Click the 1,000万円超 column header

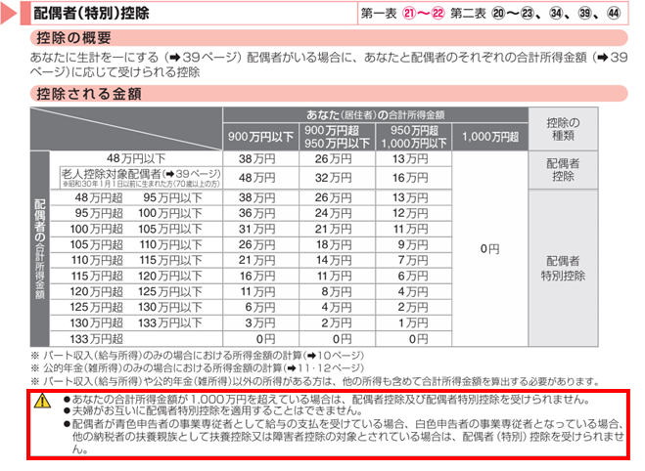tap(490, 137)
